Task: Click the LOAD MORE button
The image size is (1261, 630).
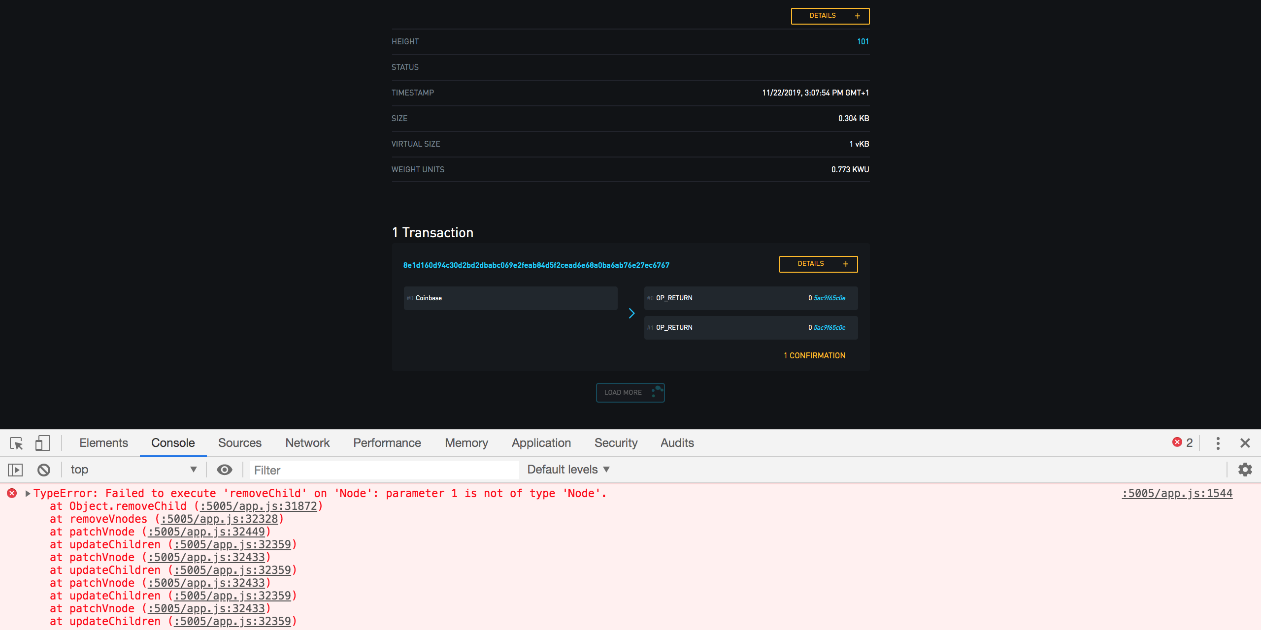Action: pos(630,392)
